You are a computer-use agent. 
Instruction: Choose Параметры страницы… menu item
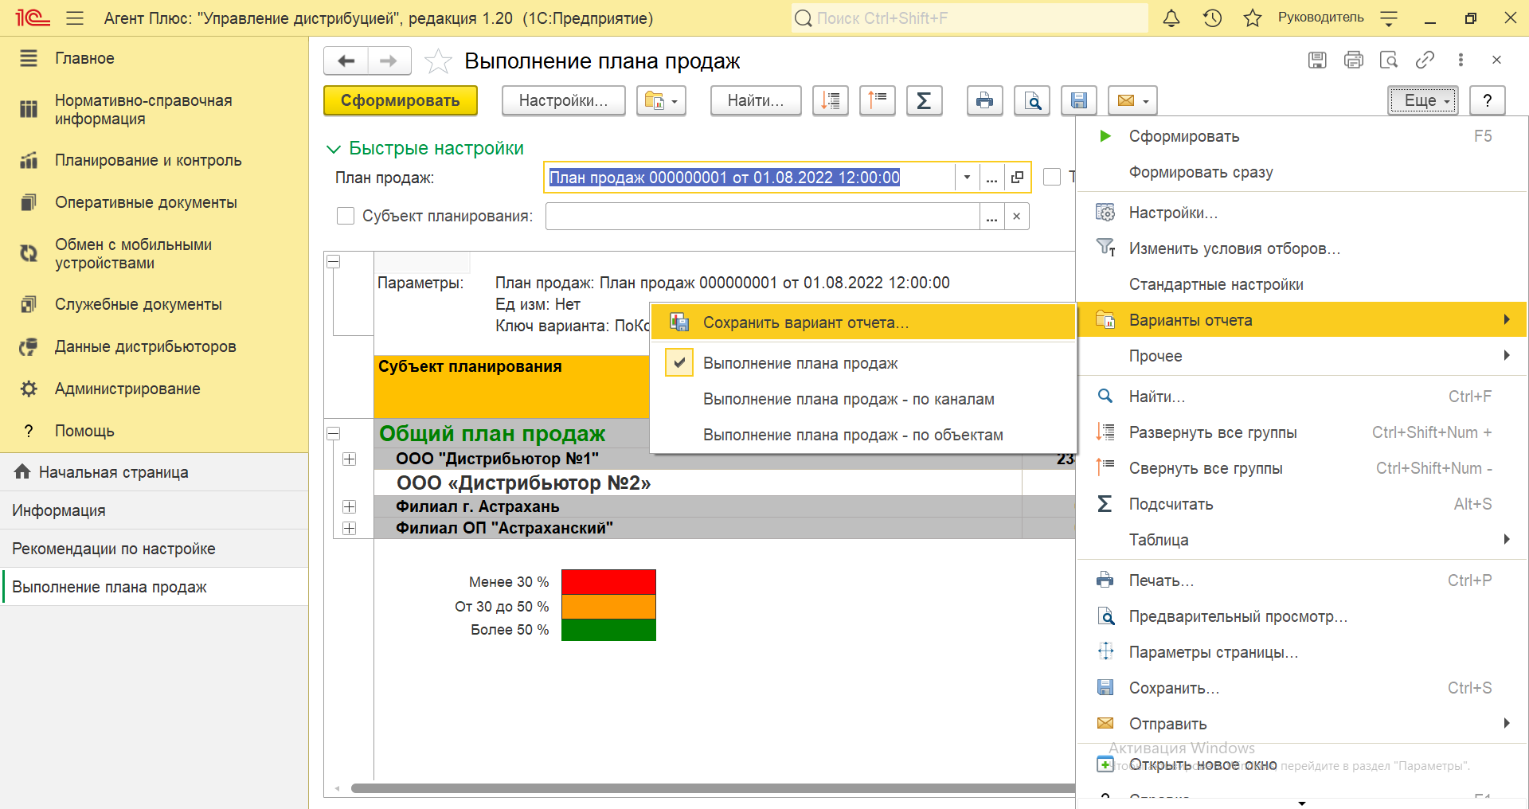pos(1302,652)
